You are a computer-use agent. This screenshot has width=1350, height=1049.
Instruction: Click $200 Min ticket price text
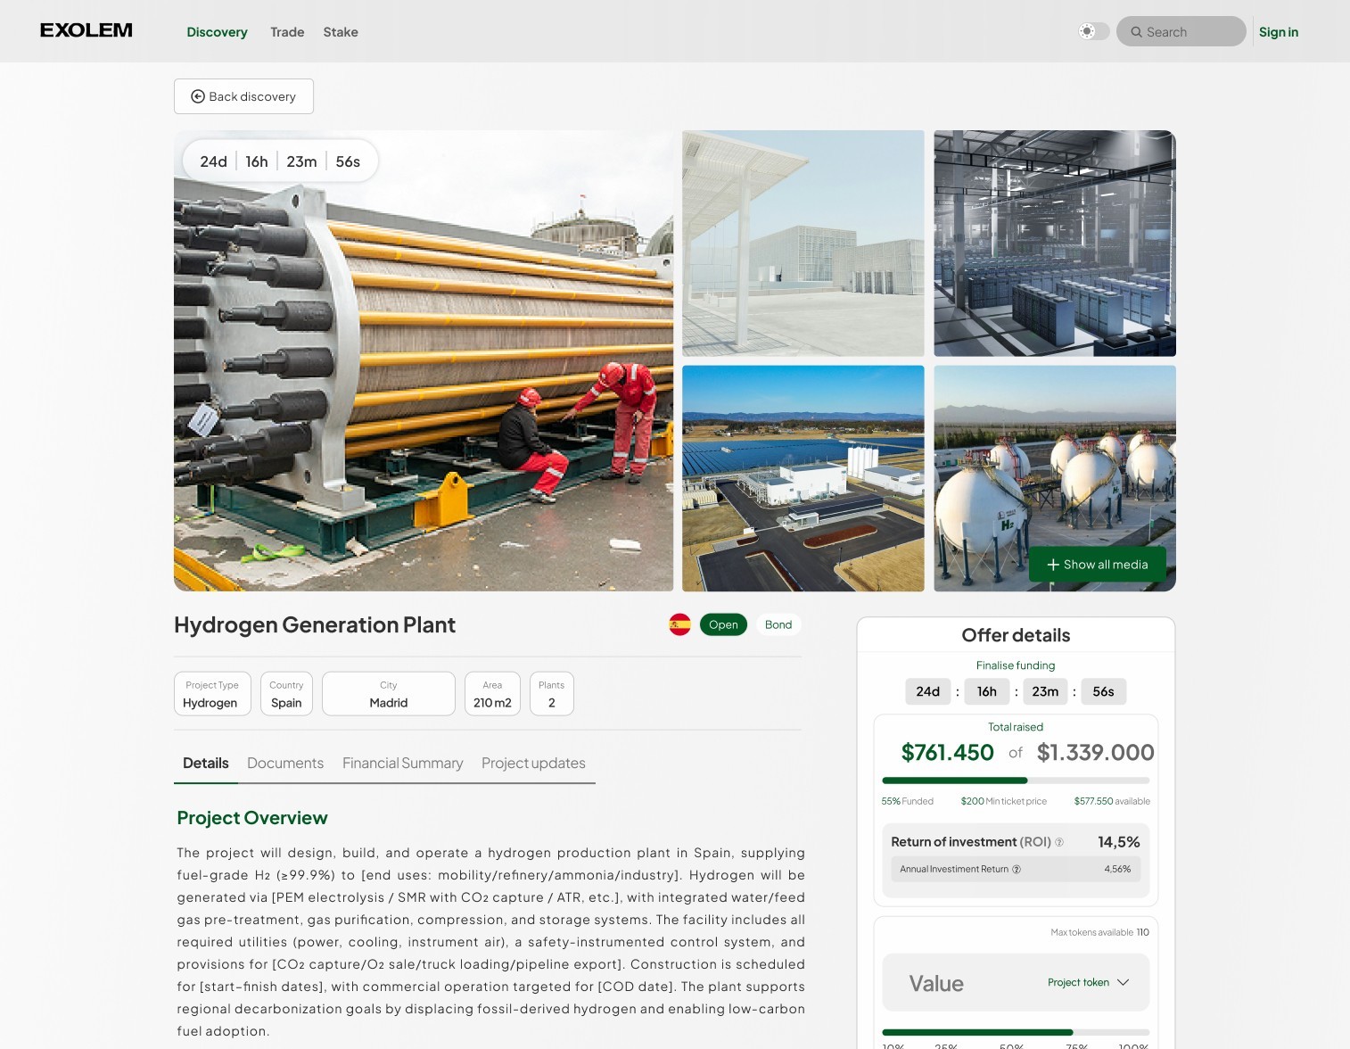click(1003, 801)
